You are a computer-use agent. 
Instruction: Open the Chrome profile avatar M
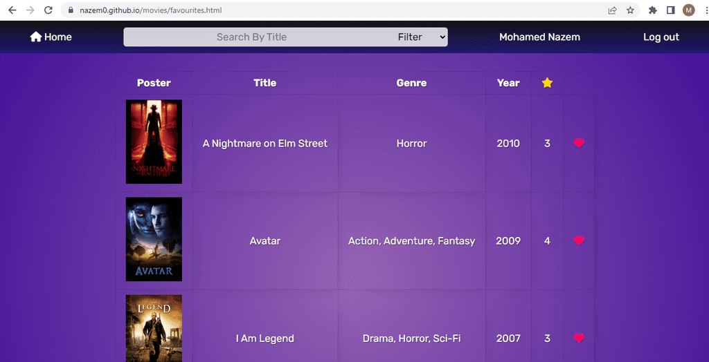(x=689, y=10)
